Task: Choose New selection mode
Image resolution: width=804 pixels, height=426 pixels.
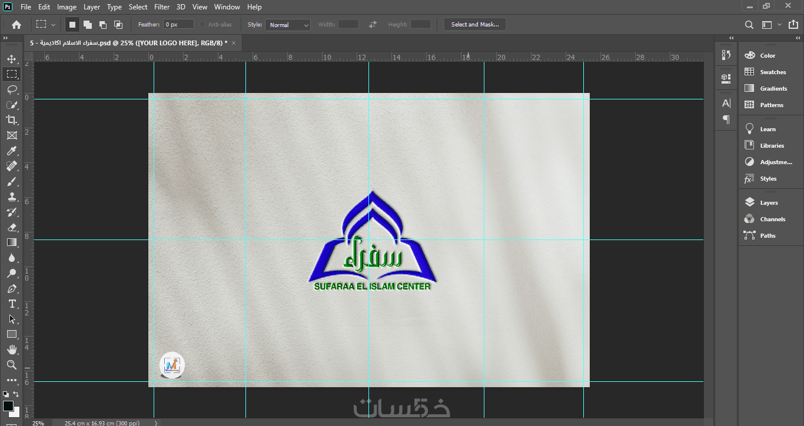Action: [x=72, y=25]
